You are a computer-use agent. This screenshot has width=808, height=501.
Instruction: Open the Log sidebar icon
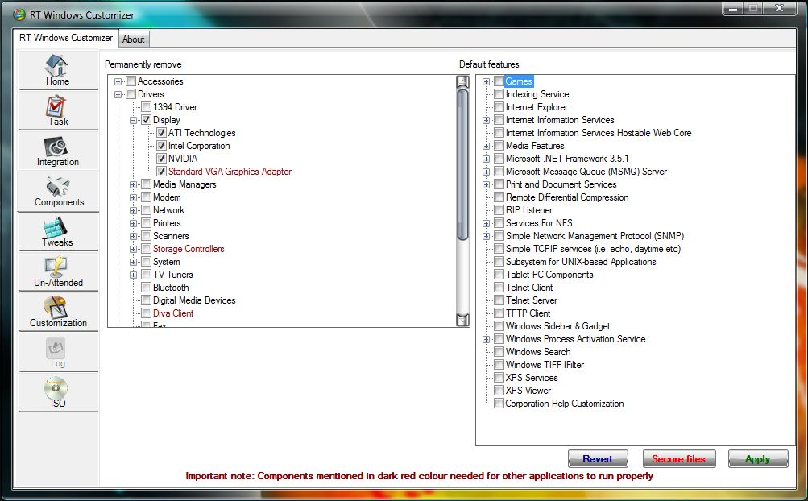tap(58, 351)
